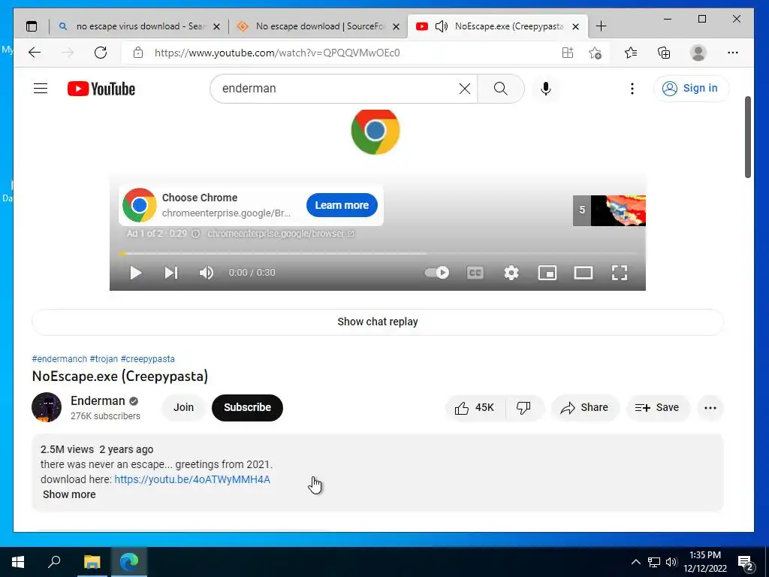Play the video

pyautogui.click(x=135, y=273)
